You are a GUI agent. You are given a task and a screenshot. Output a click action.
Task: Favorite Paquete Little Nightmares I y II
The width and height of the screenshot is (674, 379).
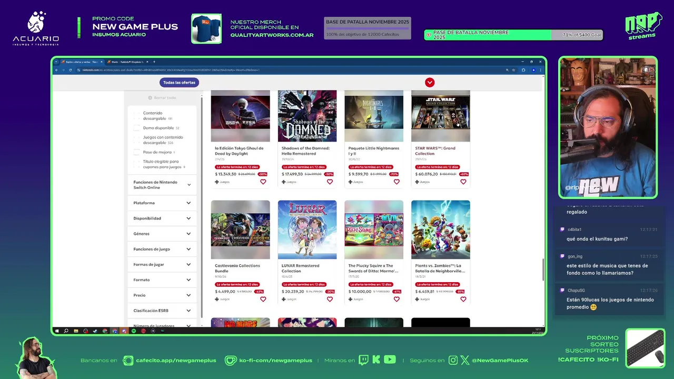397,182
